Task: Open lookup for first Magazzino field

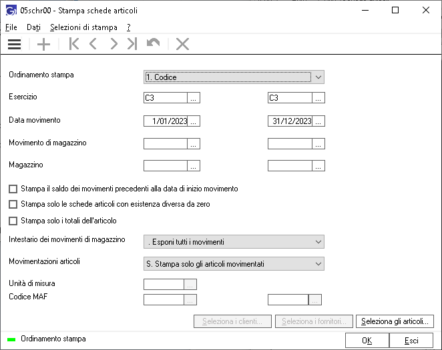Action: [x=194, y=166]
